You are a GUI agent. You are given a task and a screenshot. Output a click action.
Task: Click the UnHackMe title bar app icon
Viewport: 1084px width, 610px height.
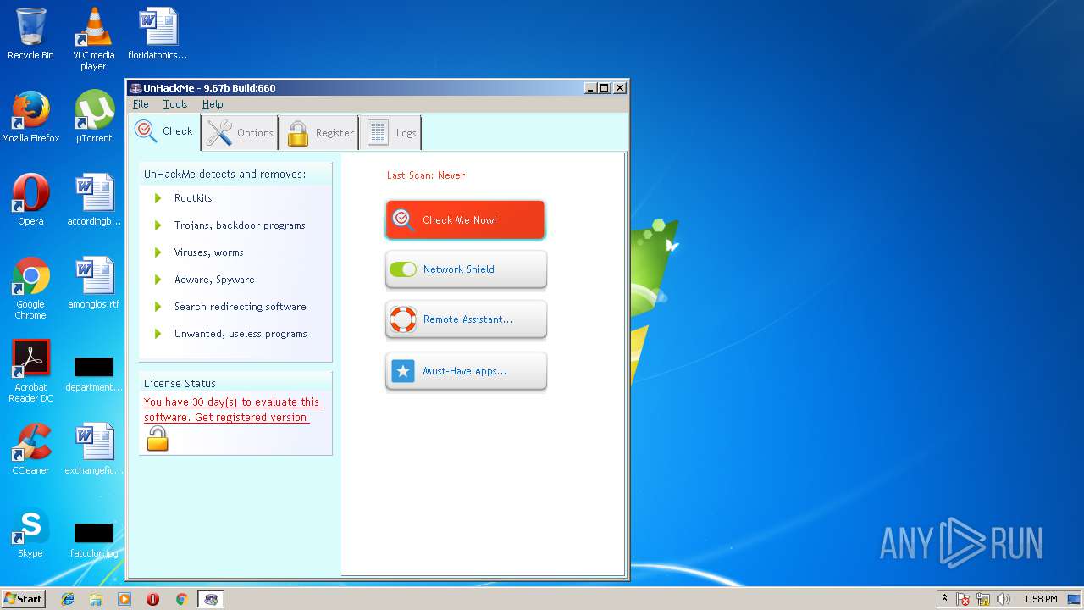click(x=135, y=88)
